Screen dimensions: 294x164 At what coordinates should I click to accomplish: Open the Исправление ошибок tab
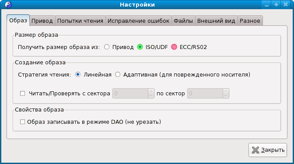(138, 21)
